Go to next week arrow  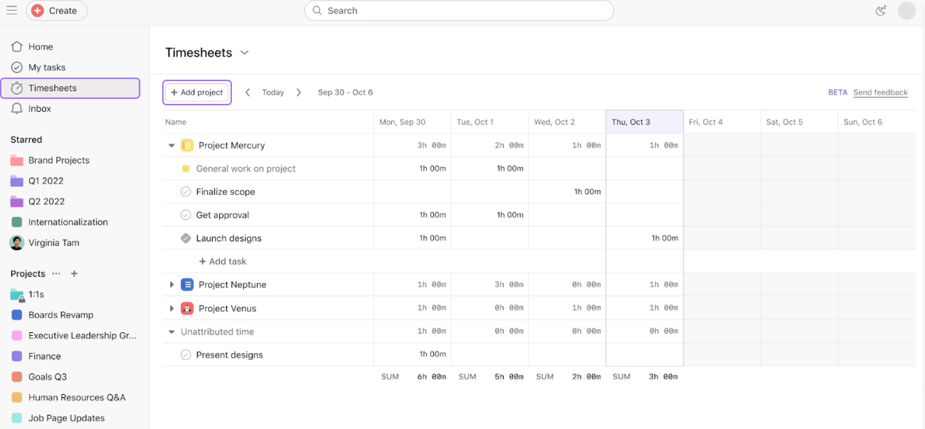pyautogui.click(x=299, y=92)
